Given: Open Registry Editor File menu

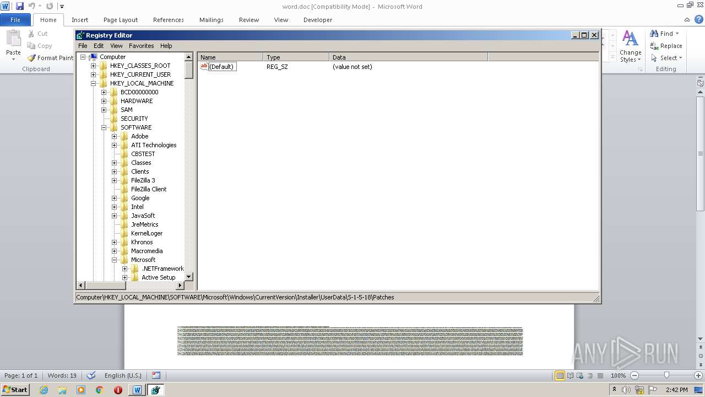Looking at the screenshot, I should tap(83, 46).
